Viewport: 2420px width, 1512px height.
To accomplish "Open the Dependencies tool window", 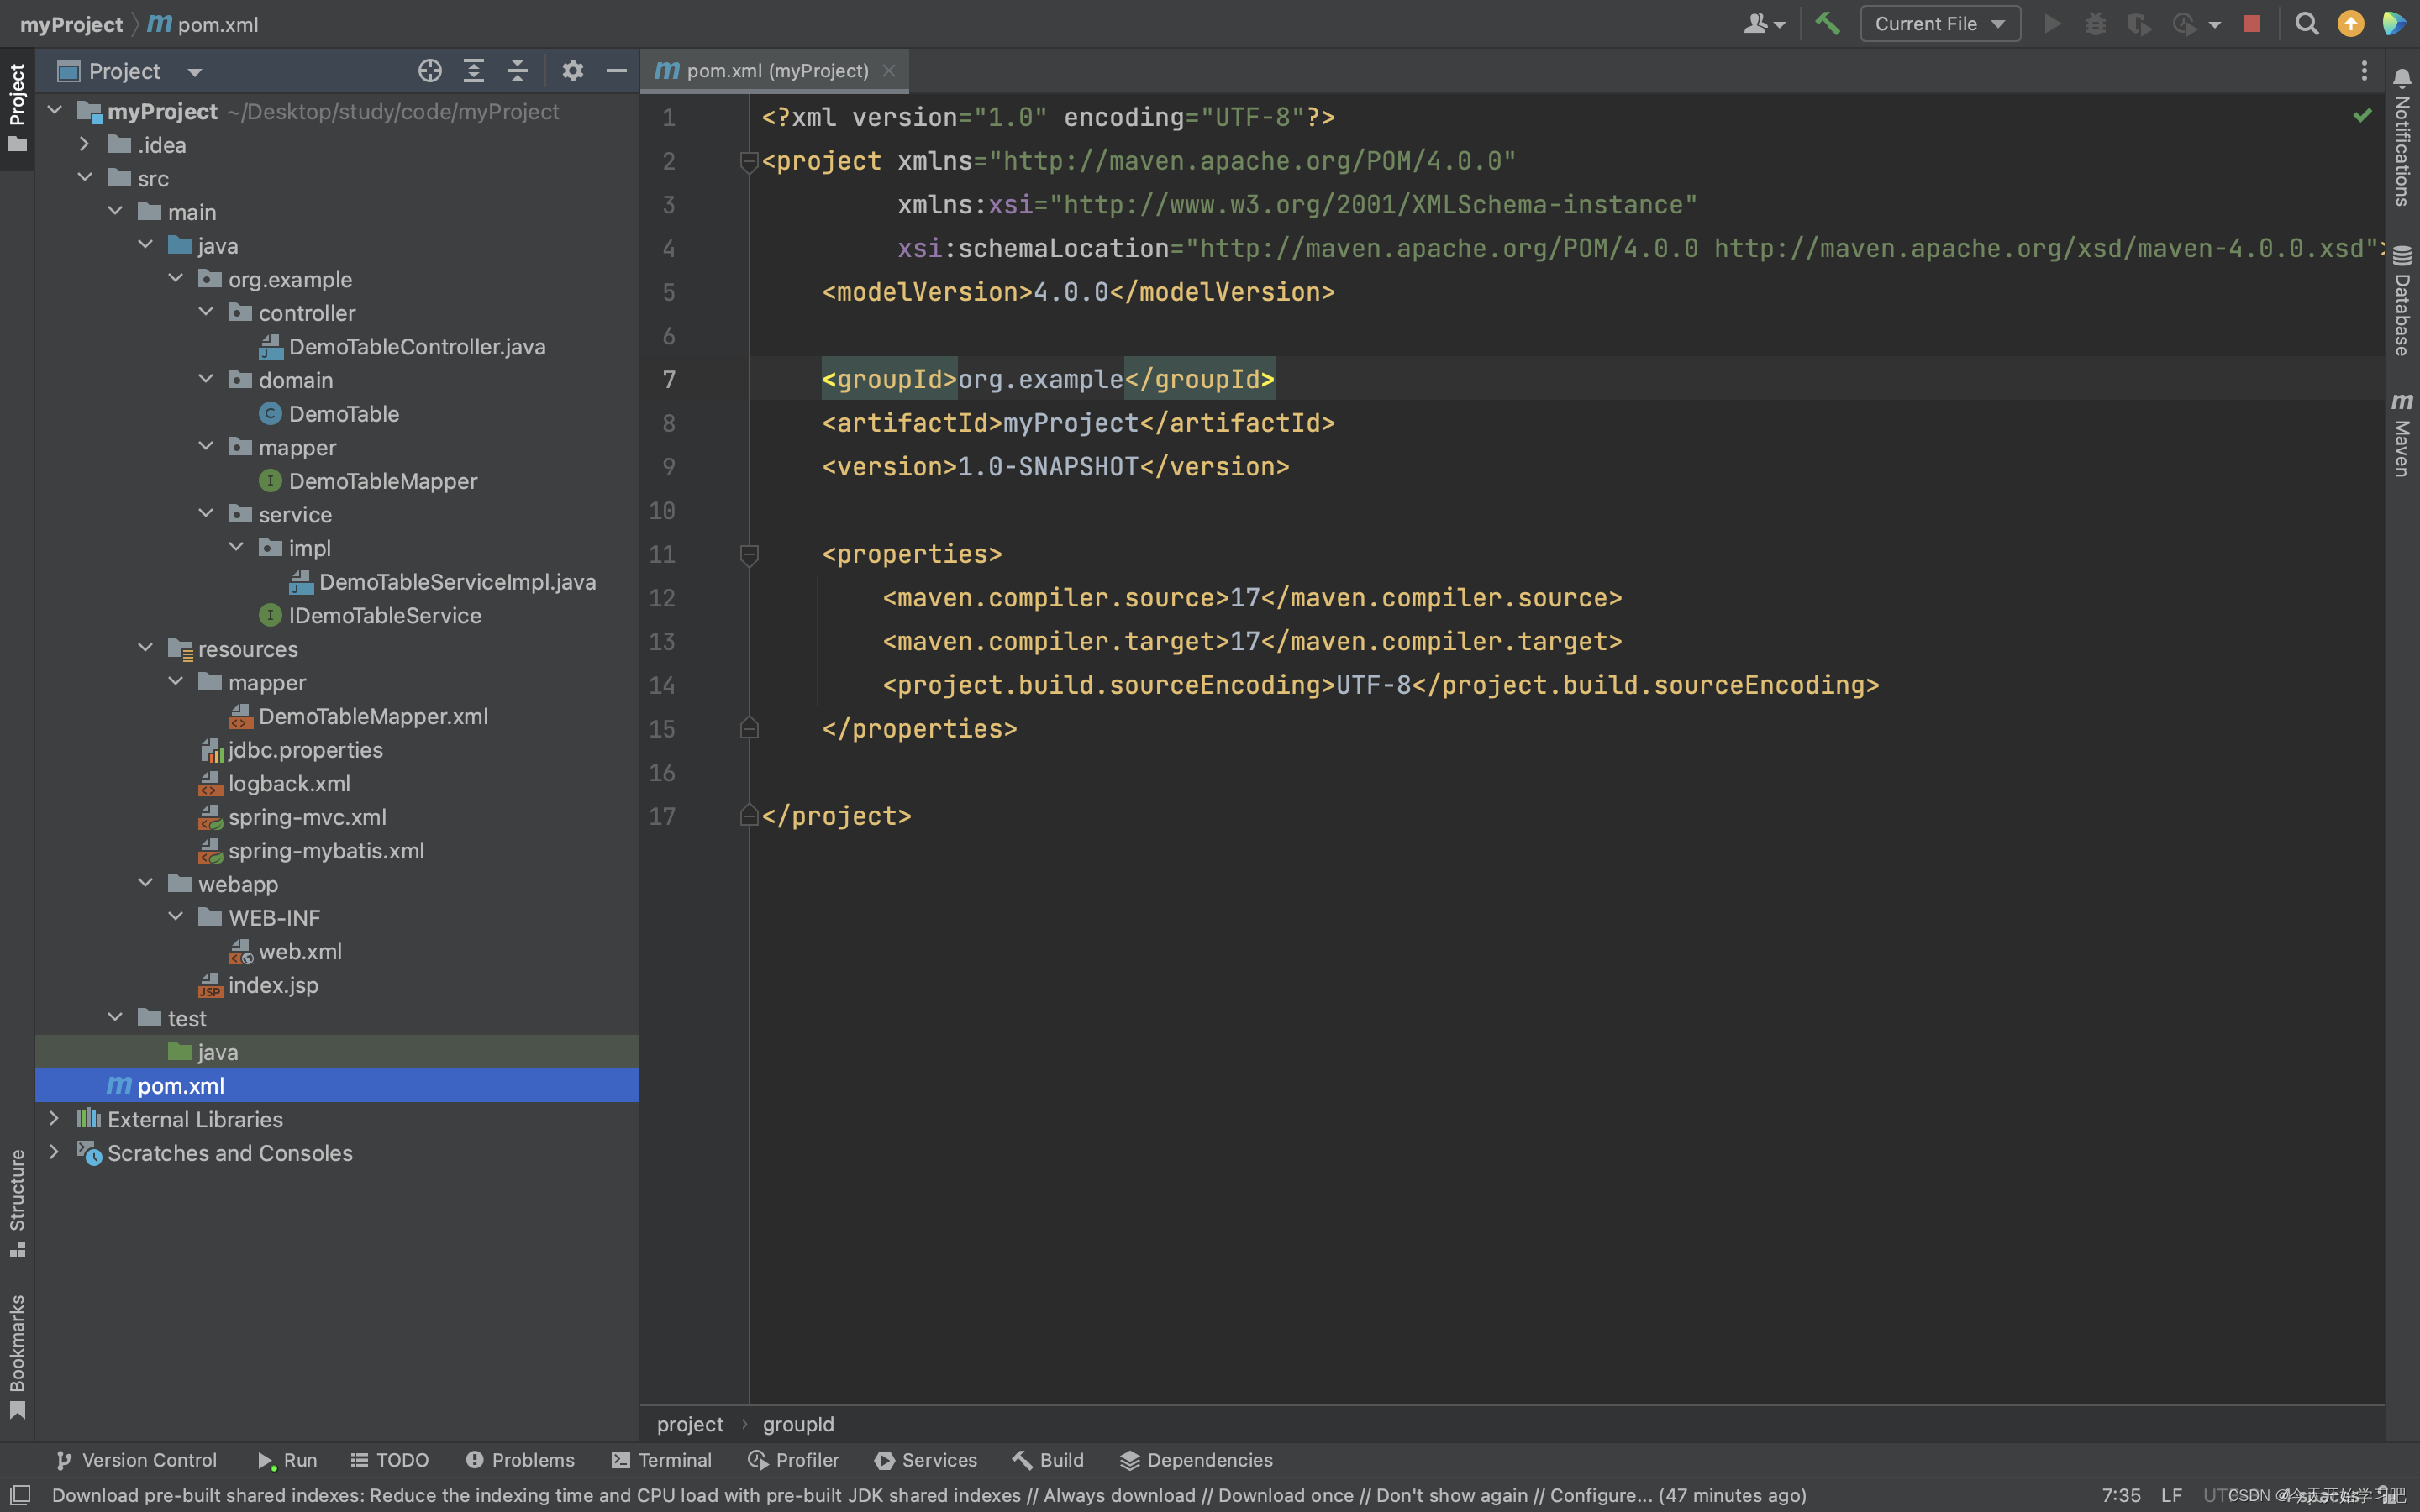I will (1197, 1460).
